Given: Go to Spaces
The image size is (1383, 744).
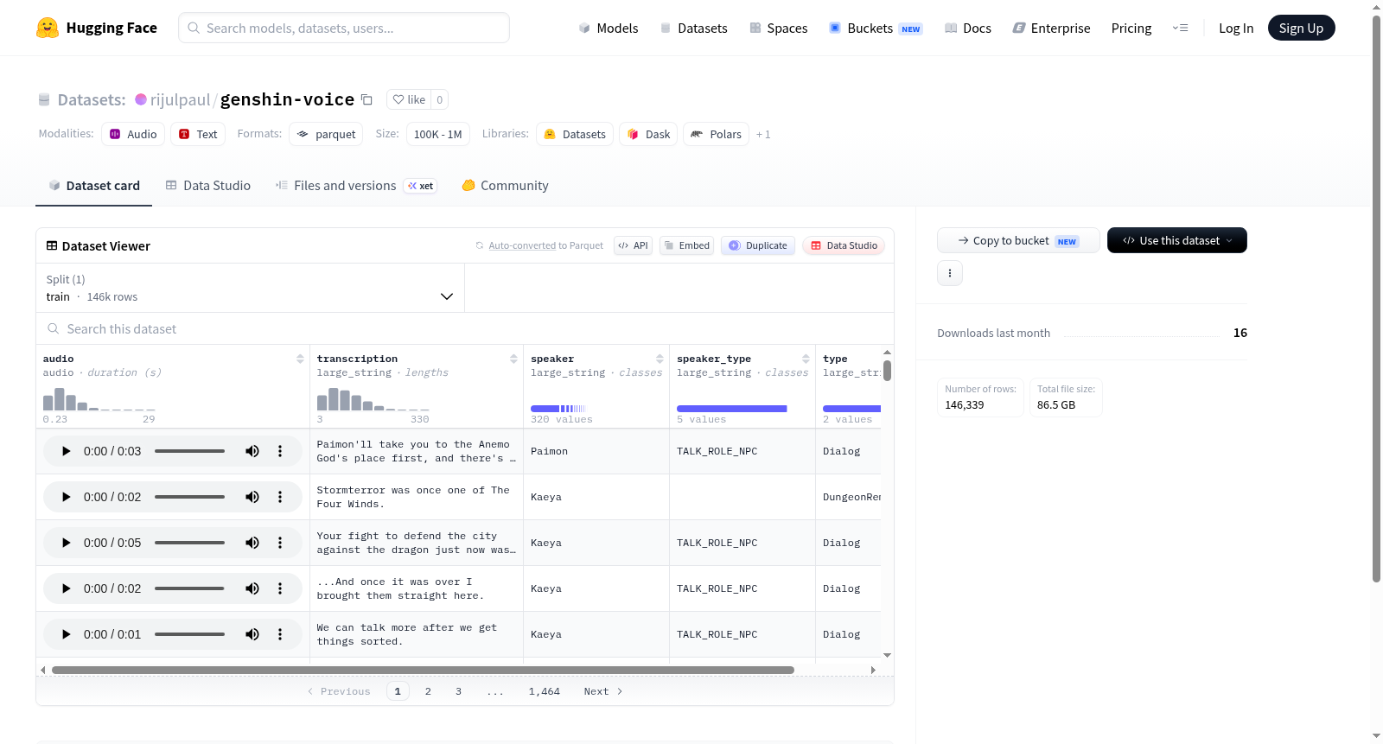Looking at the screenshot, I should (x=778, y=28).
